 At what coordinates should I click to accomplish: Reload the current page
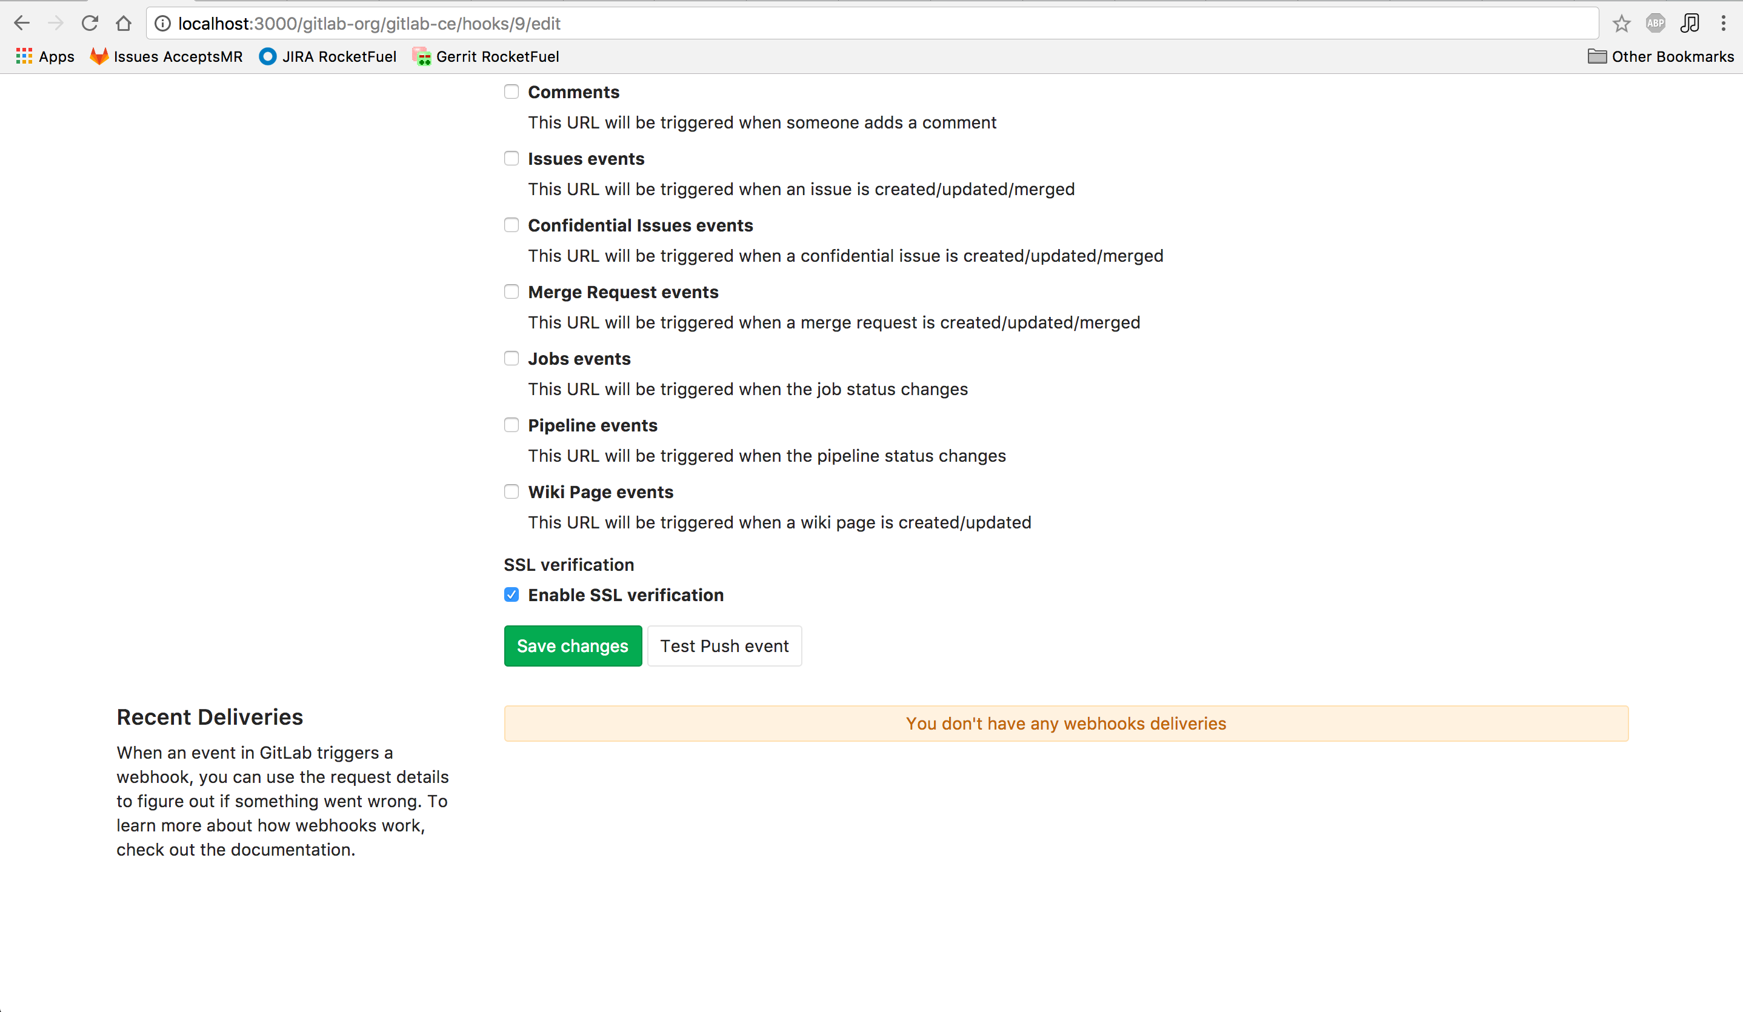click(89, 24)
